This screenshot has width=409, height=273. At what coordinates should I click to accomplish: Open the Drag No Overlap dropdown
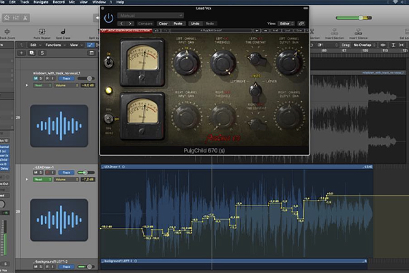point(364,45)
